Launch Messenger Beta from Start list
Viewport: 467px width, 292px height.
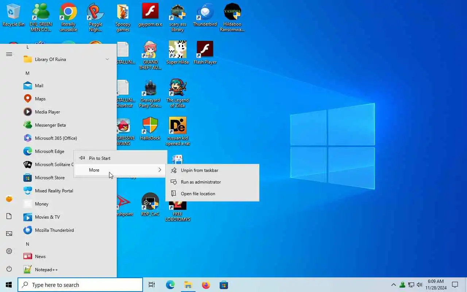pos(67,125)
